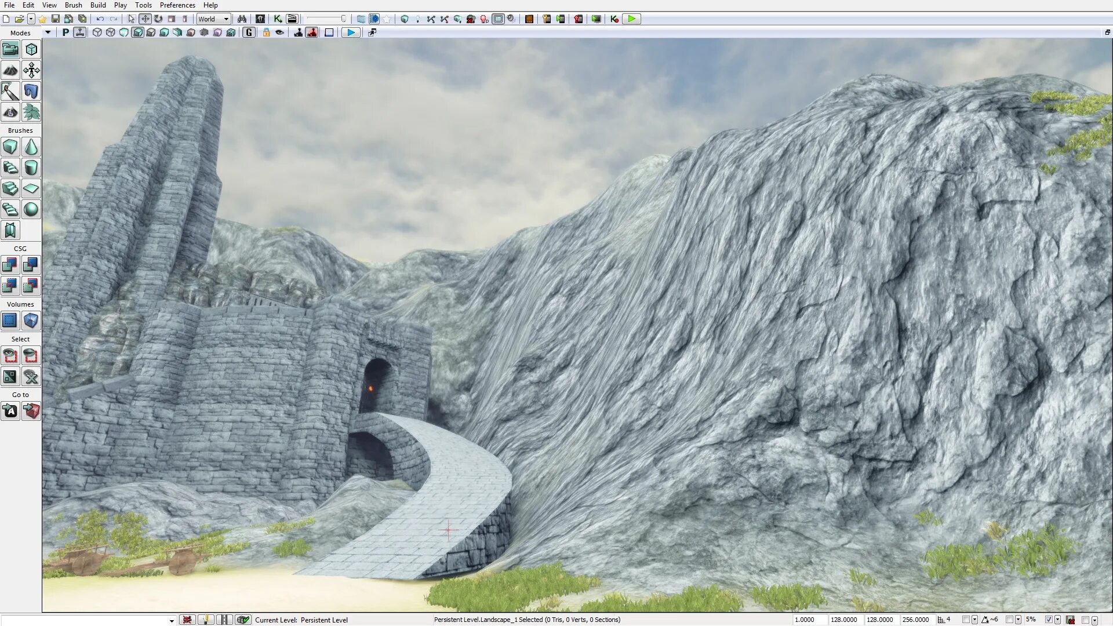This screenshot has width=1113, height=626.
Task: Click the Realtime playback blue arrow button
Action: (x=351, y=32)
